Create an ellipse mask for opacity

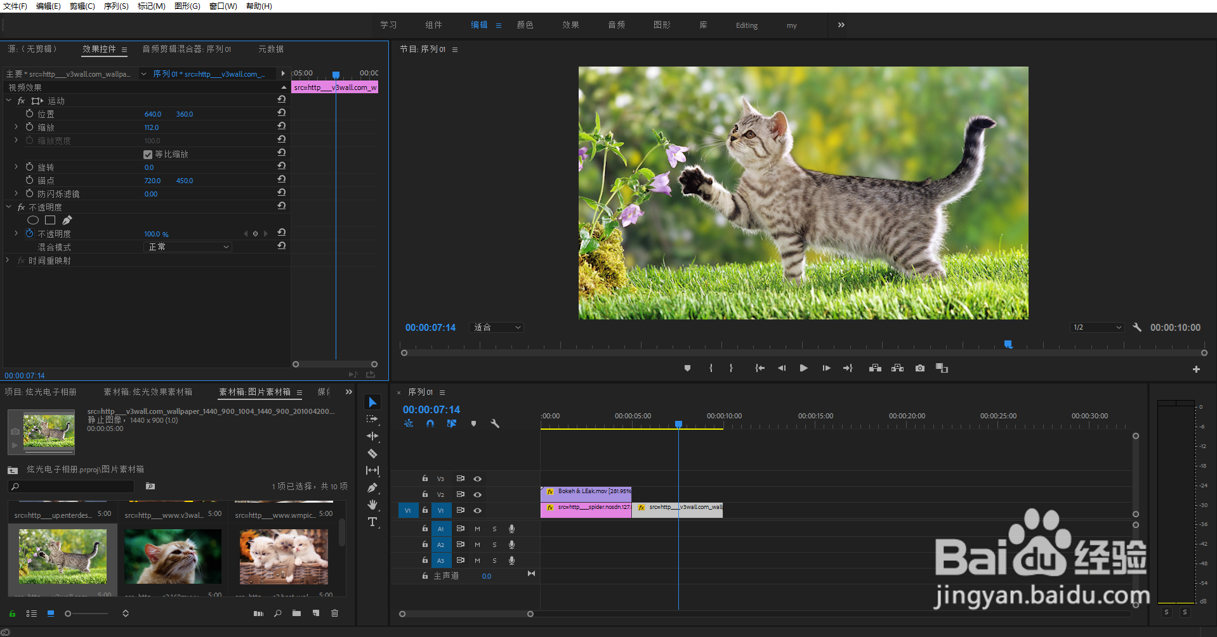[33, 220]
